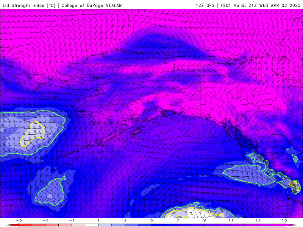Click the −5 value on the color scale
This screenshot has height=227, width=303.
click(x=19, y=220)
